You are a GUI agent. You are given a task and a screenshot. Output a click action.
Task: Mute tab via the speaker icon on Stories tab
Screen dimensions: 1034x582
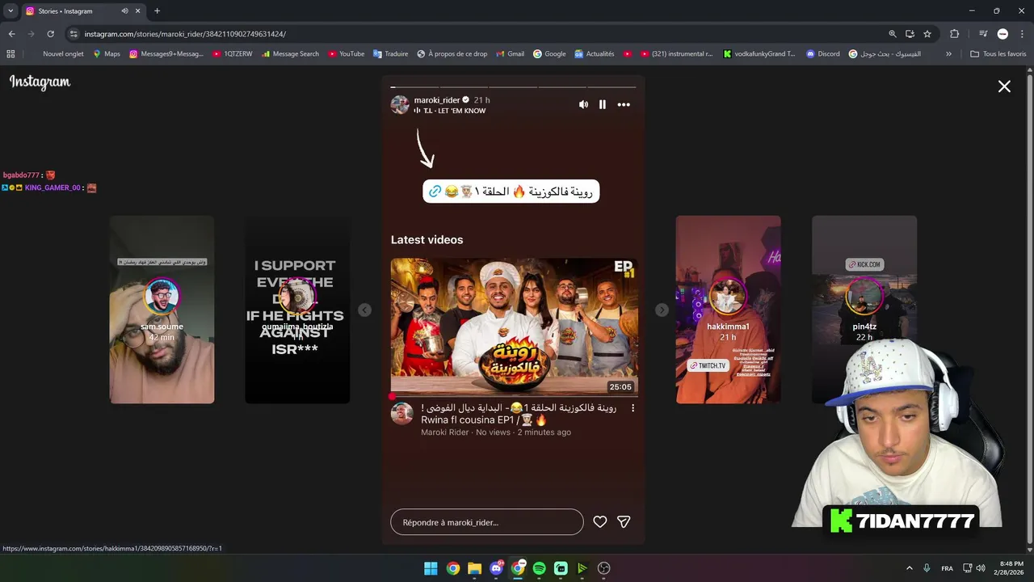click(124, 11)
